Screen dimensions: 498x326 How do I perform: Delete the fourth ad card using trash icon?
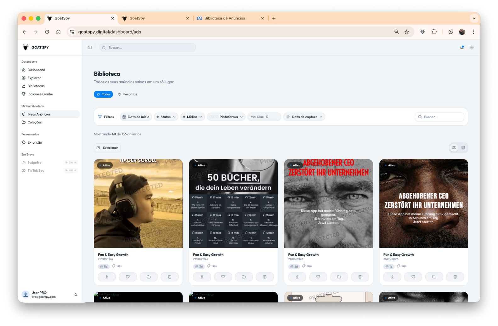[455, 277]
